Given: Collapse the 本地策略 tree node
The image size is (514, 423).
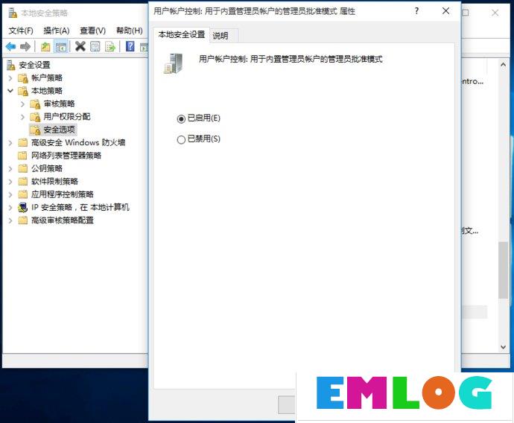Looking at the screenshot, I should point(10,91).
